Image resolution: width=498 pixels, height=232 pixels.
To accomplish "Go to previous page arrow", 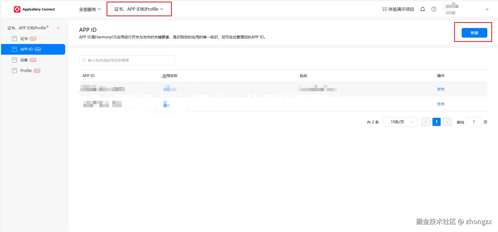I will pyautogui.click(x=426, y=122).
